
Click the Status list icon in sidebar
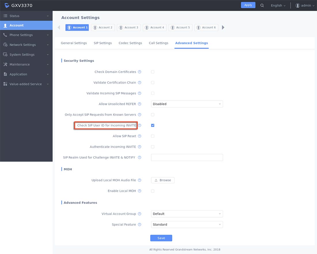(5, 16)
